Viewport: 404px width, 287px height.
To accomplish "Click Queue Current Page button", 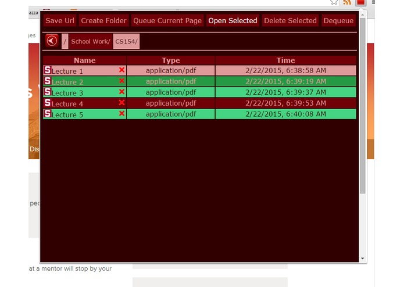I will (167, 20).
